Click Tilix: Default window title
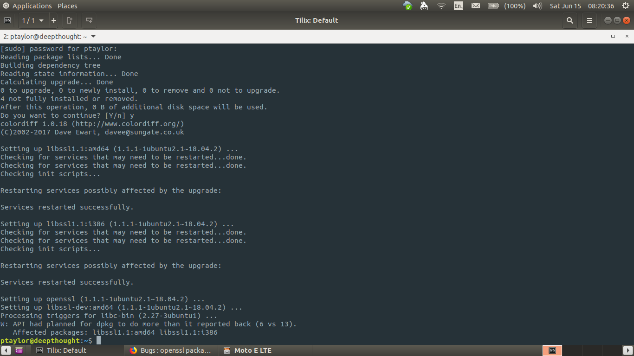Screen dimensions: 634x356 point(317,20)
